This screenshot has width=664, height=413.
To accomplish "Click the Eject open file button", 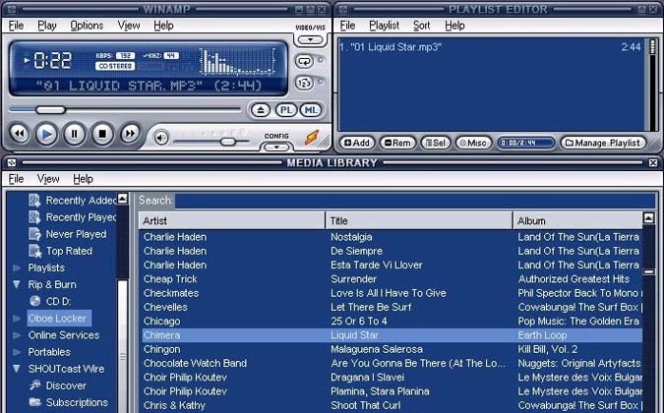I will point(261,110).
